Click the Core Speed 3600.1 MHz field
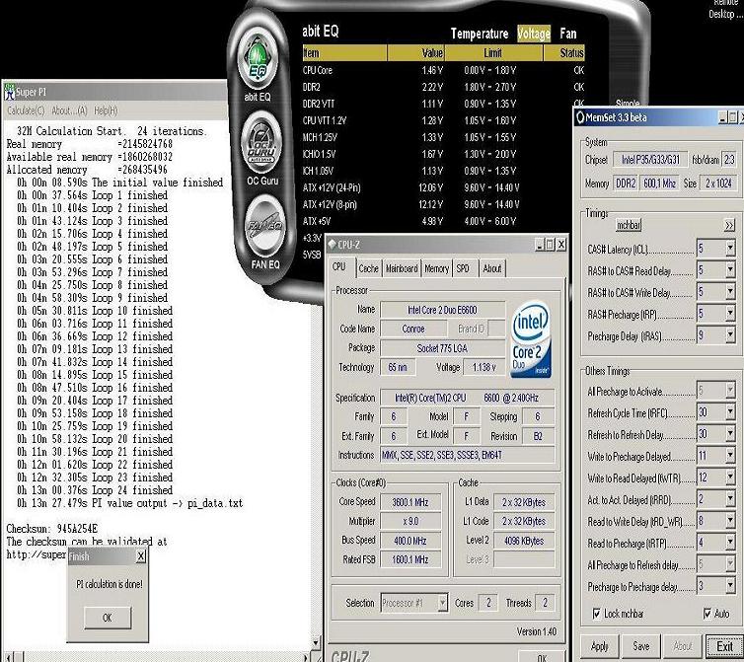Viewport: 744px width, 662px height. click(410, 502)
